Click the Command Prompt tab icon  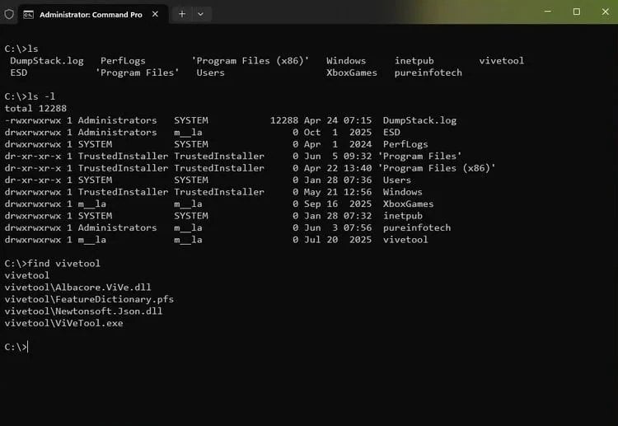pos(28,15)
